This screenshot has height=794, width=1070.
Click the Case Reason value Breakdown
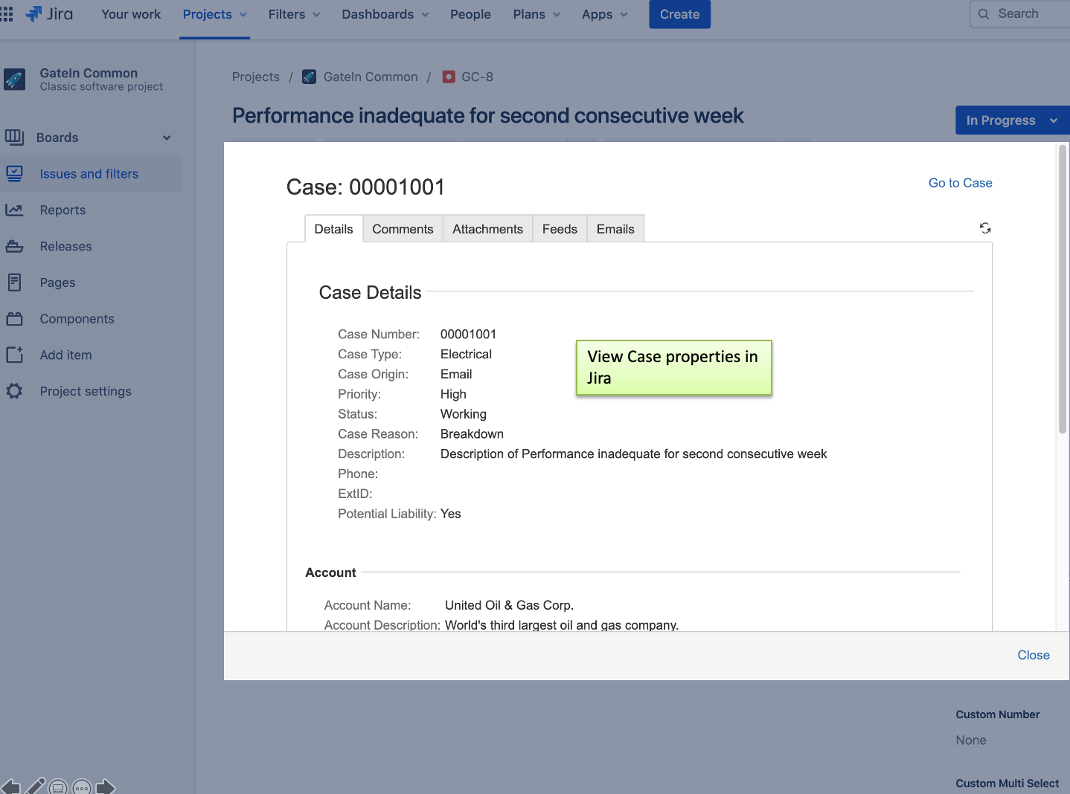(x=472, y=434)
